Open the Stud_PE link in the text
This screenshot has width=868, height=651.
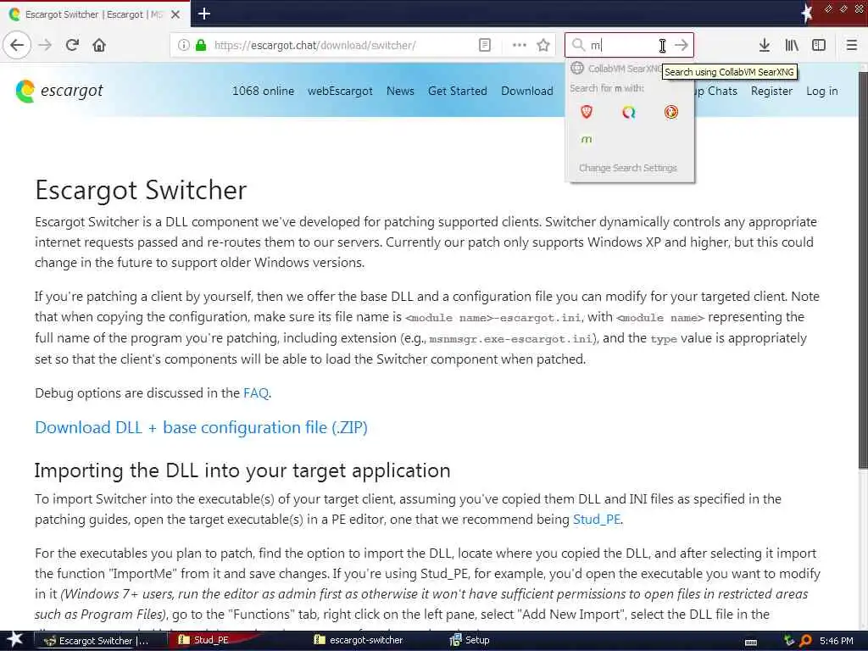point(597,520)
